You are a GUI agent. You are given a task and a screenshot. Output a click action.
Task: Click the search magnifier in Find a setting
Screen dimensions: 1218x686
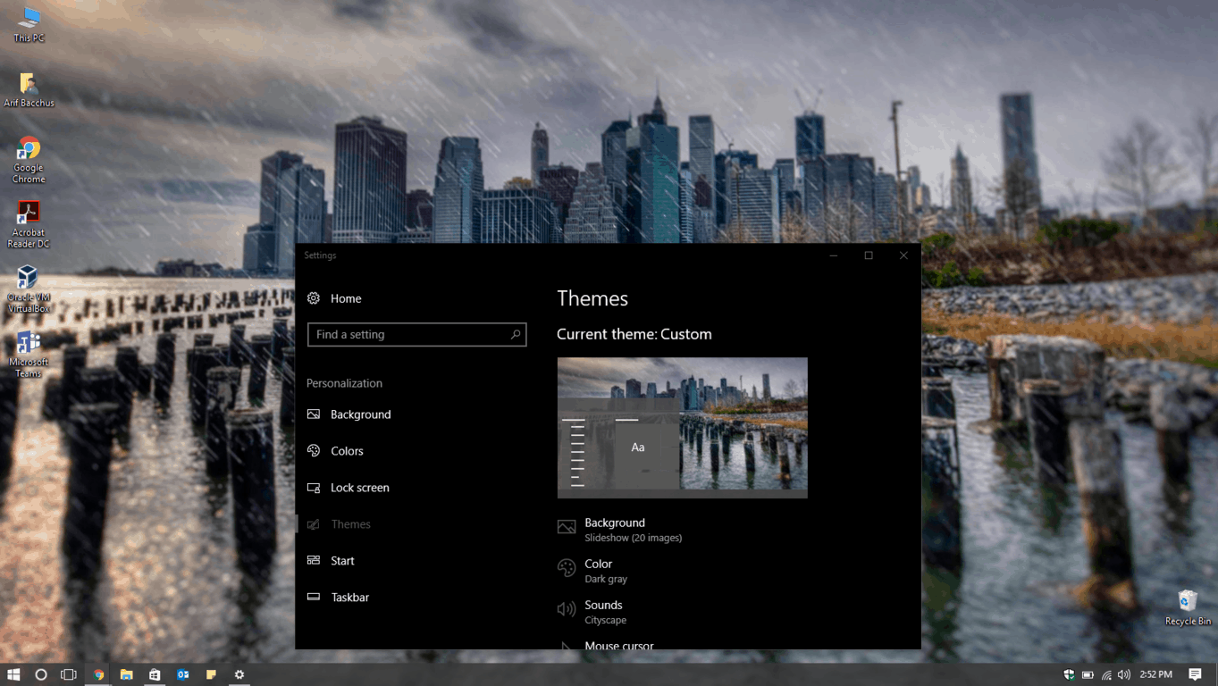pyautogui.click(x=516, y=334)
